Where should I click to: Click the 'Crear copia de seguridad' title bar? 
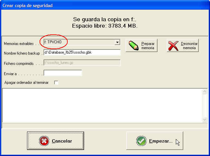pyautogui.click(x=105, y=5)
